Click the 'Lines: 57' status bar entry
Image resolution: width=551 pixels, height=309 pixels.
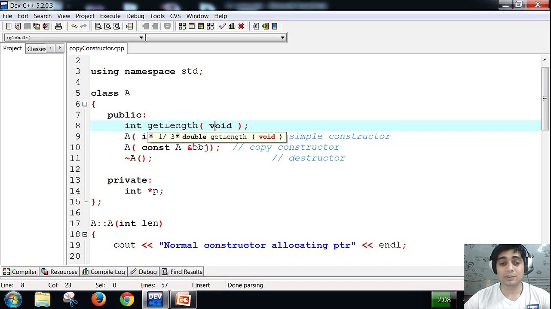coord(154,285)
